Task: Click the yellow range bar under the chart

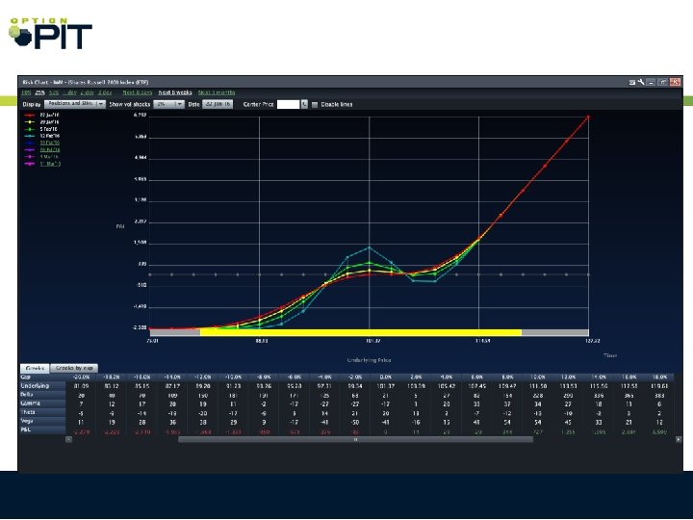Action: (361, 332)
